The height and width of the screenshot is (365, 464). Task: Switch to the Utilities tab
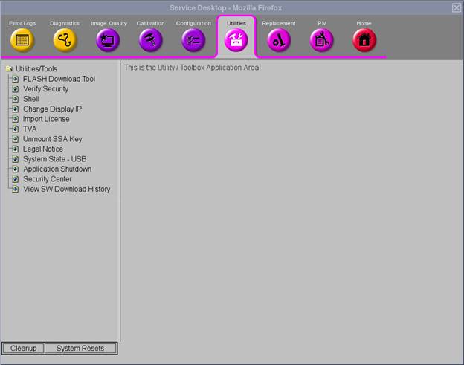pyautogui.click(x=236, y=39)
